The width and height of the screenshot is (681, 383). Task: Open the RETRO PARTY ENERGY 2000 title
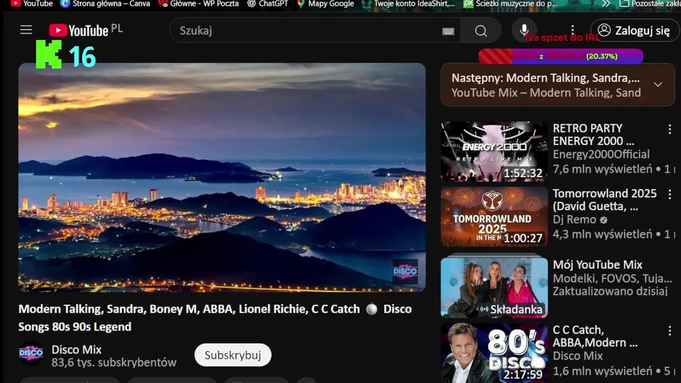click(x=593, y=135)
